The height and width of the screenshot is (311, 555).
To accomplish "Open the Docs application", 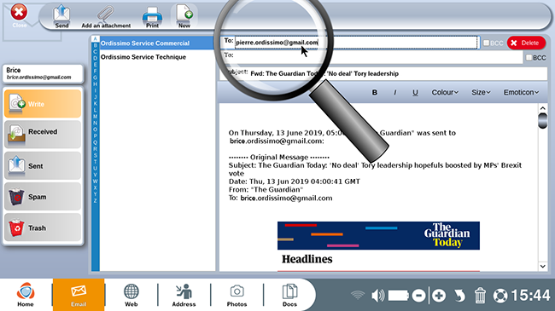I will (x=289, y=295).
